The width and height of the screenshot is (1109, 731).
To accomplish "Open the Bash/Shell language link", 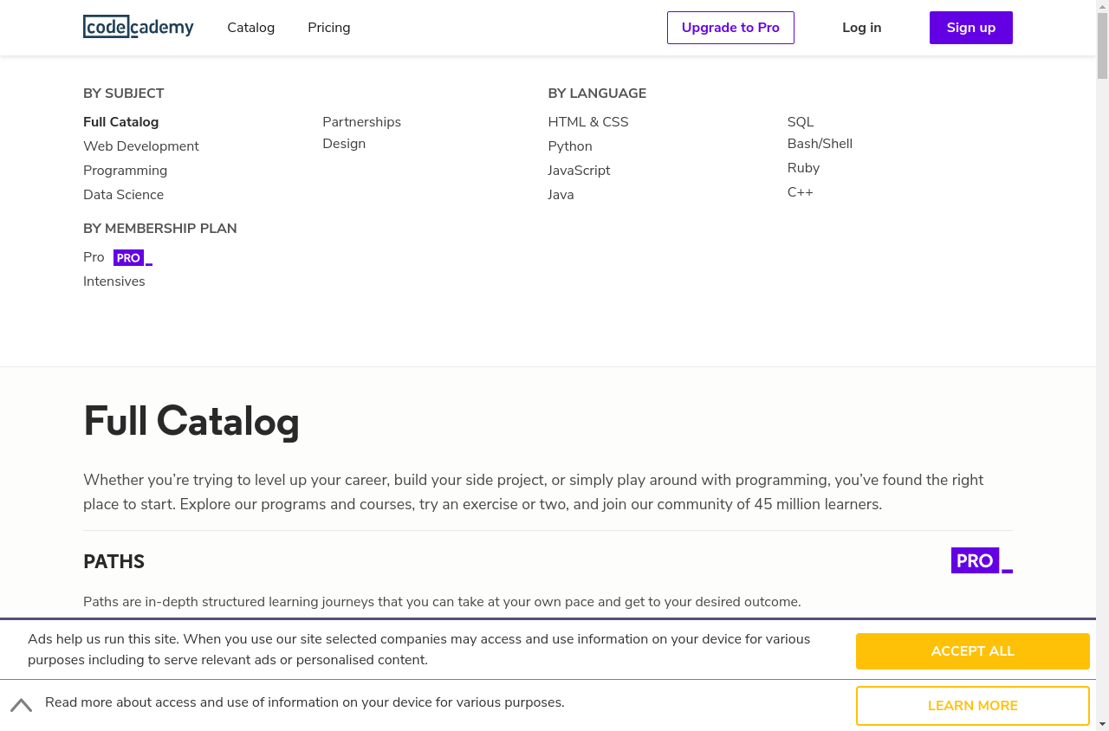I will click(820, 144).
